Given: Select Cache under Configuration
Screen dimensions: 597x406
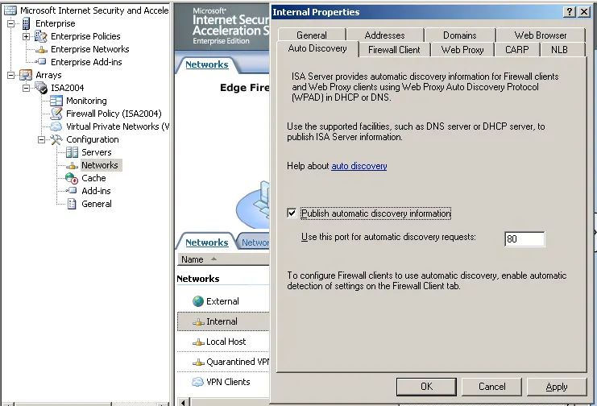Looking at the screenshot, I should click(93, 178).
